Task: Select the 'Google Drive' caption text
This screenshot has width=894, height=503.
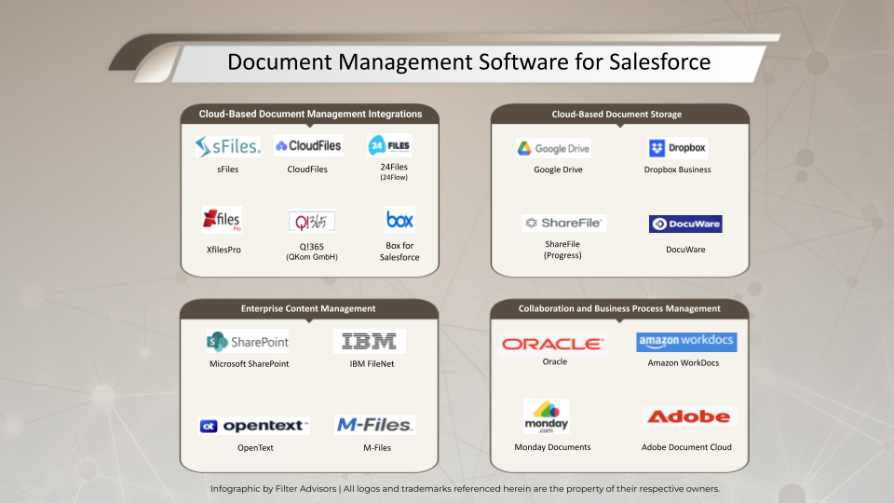Action: (x=558, y=170)
